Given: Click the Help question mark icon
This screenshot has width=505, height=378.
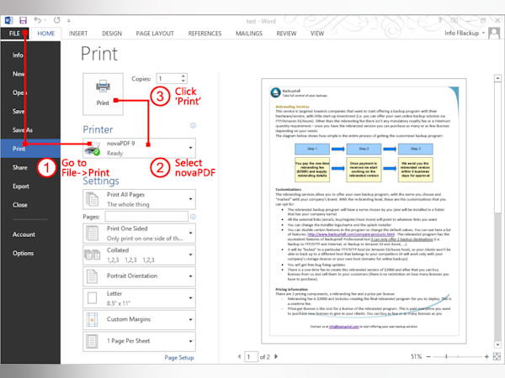Looking at the screenshot, I should pos(440,20).
